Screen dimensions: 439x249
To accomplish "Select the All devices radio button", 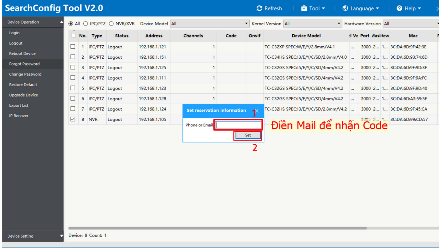I will pos(71,24).
